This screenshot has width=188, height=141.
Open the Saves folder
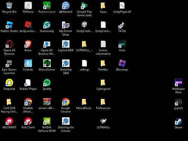click(x=103, y=6)
